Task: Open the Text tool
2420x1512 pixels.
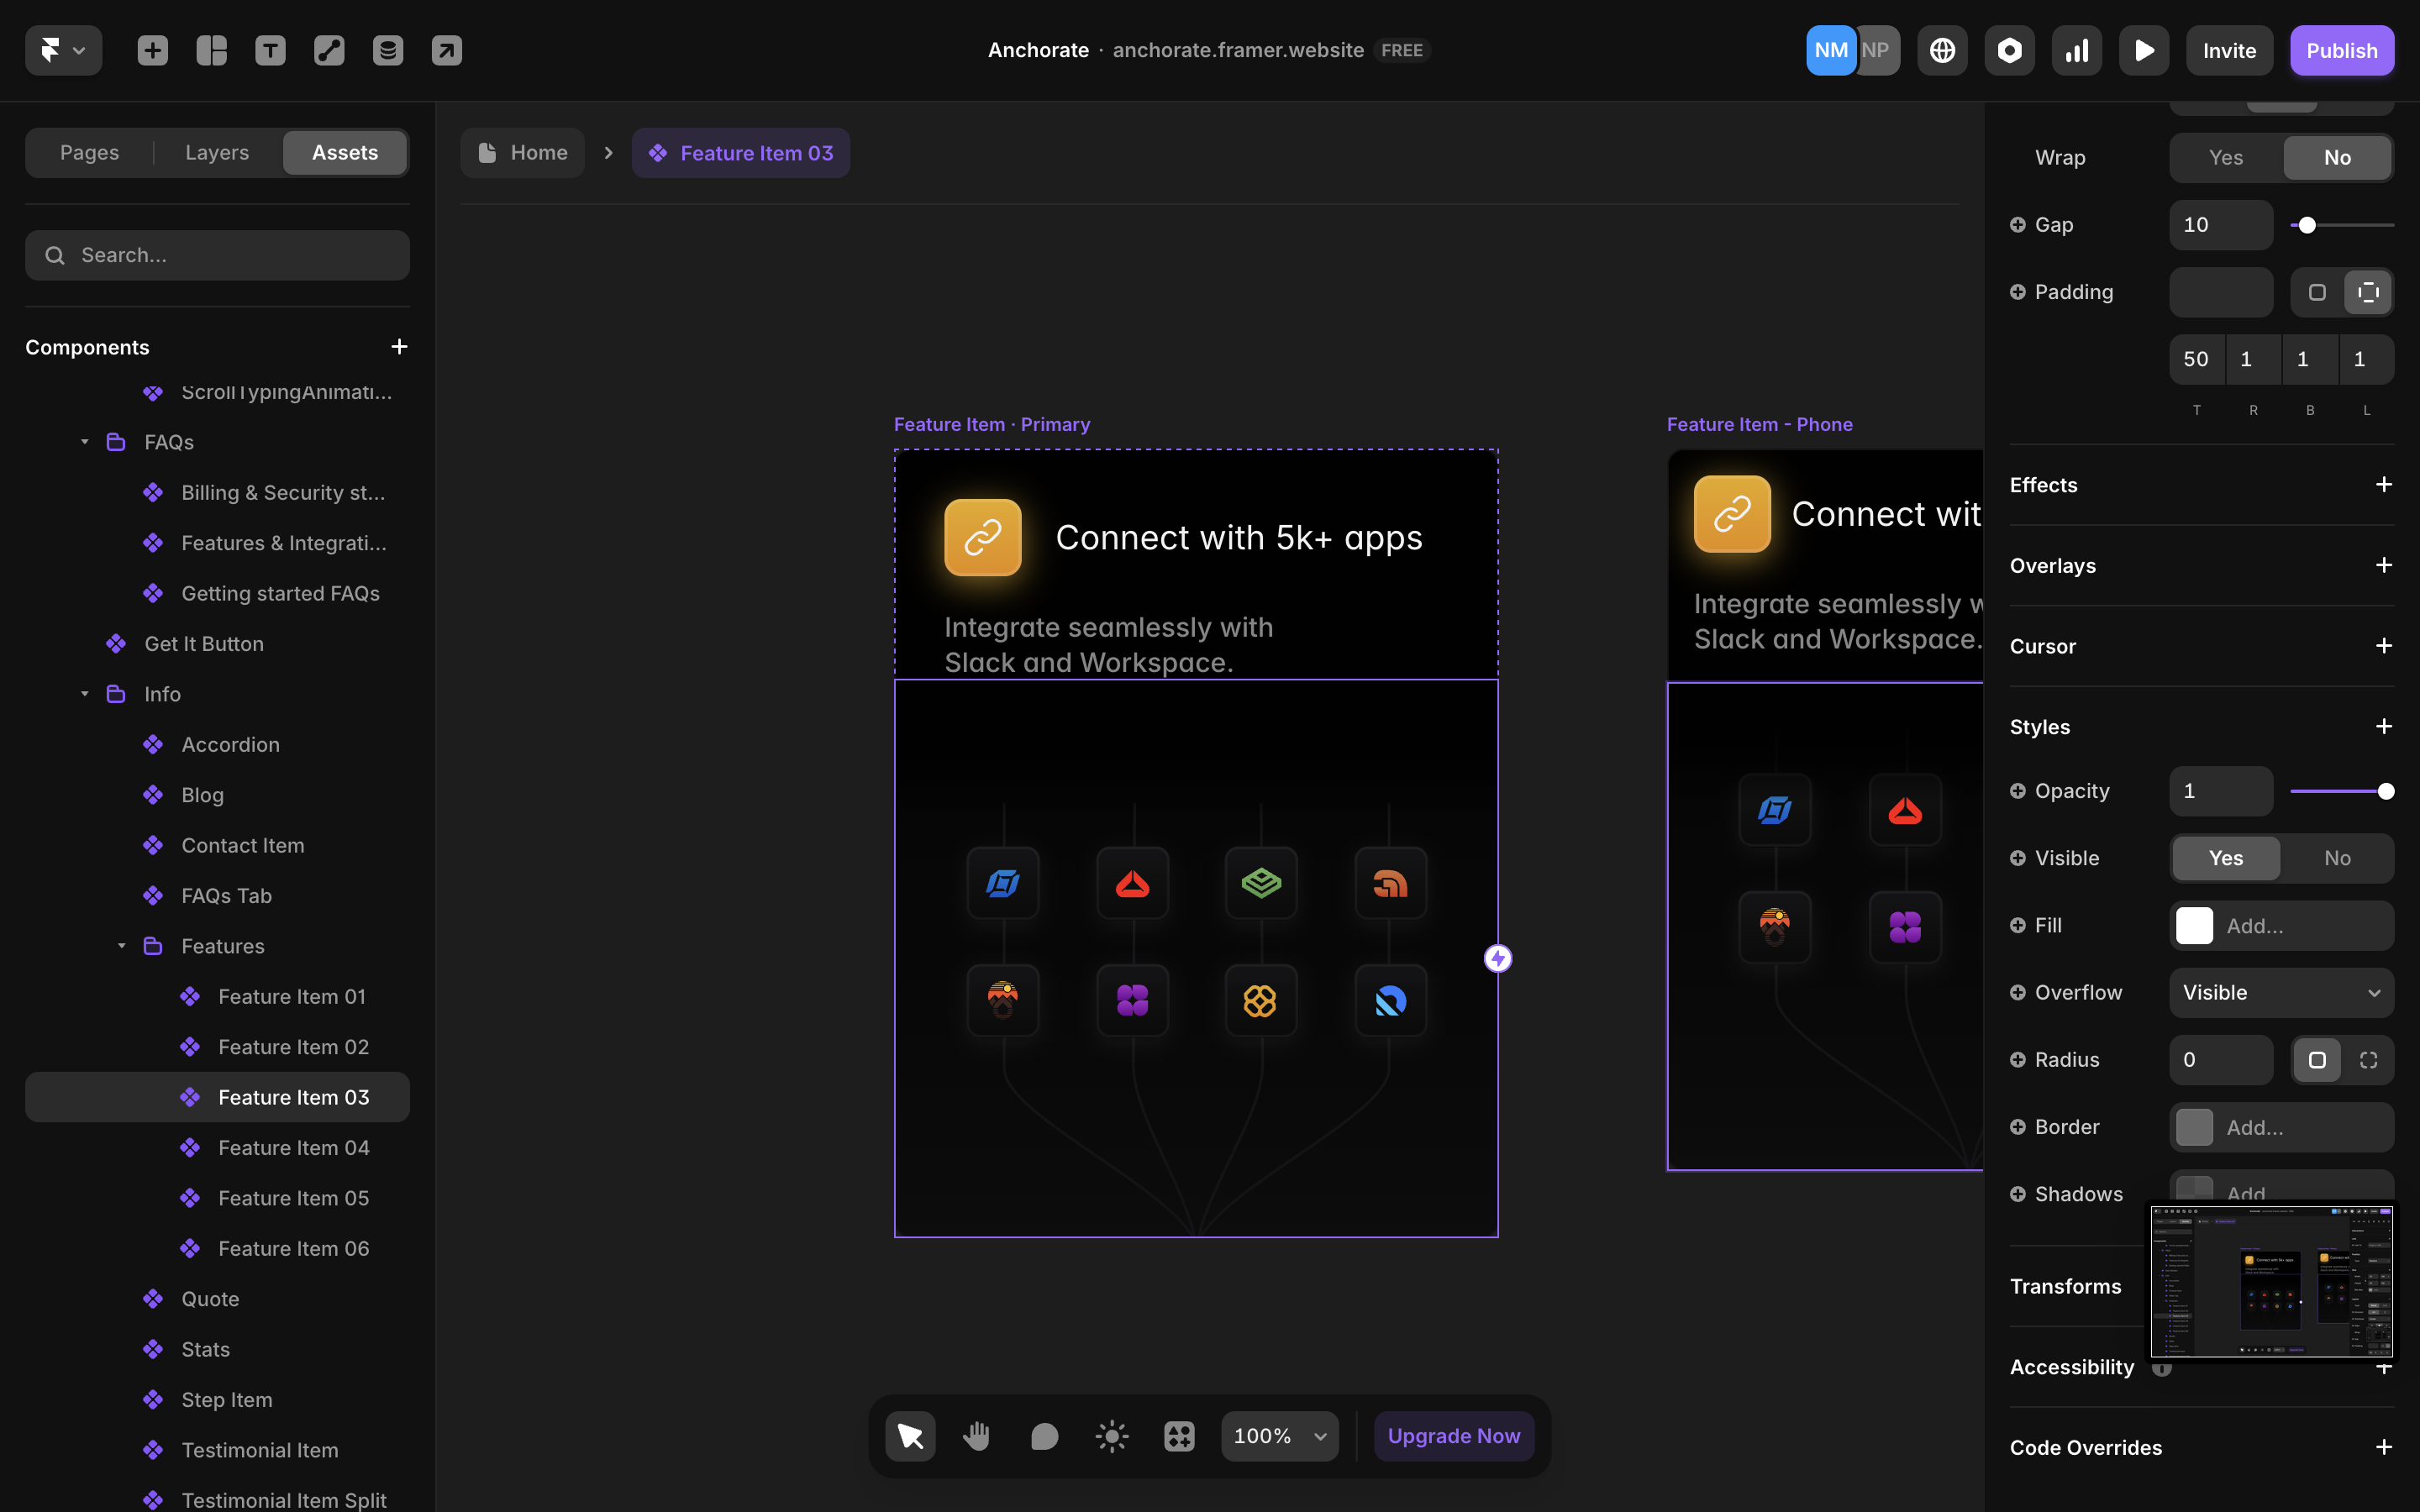Action: click(270, 49)
